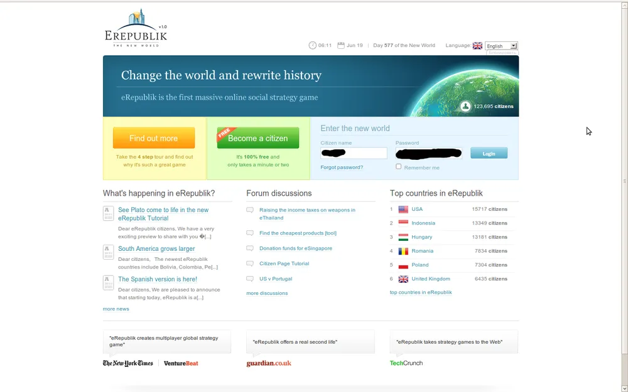The height and width of the screenshot is (392, 628).
Task: Open Donation funds for eSingapore discussion
Action: (x=296, y=248)
